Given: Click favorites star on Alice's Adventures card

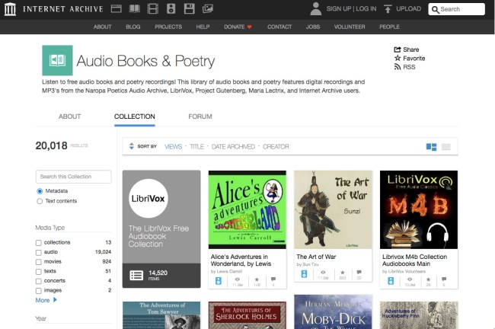Looking at the screenshot, I should tap(257, 279).
